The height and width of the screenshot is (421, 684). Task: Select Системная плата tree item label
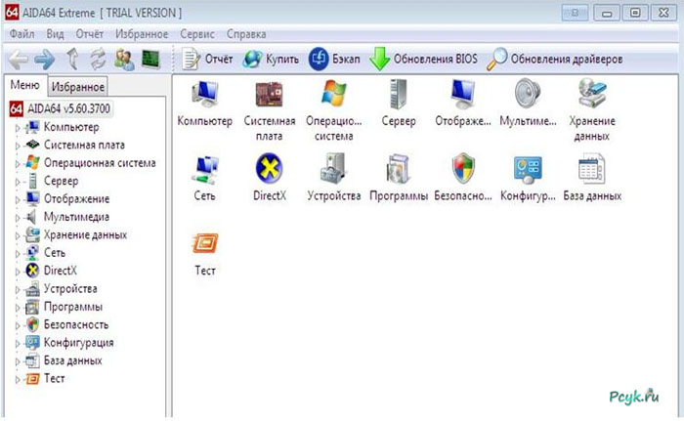point(84,145)
